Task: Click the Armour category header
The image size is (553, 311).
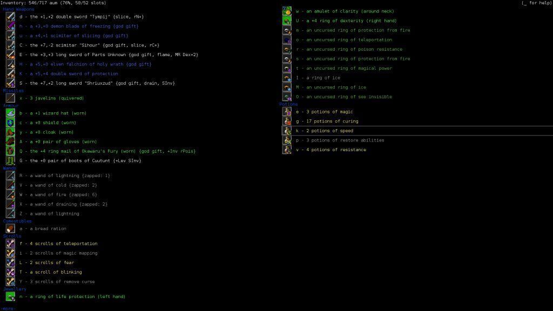Action: tap(11, 106)
